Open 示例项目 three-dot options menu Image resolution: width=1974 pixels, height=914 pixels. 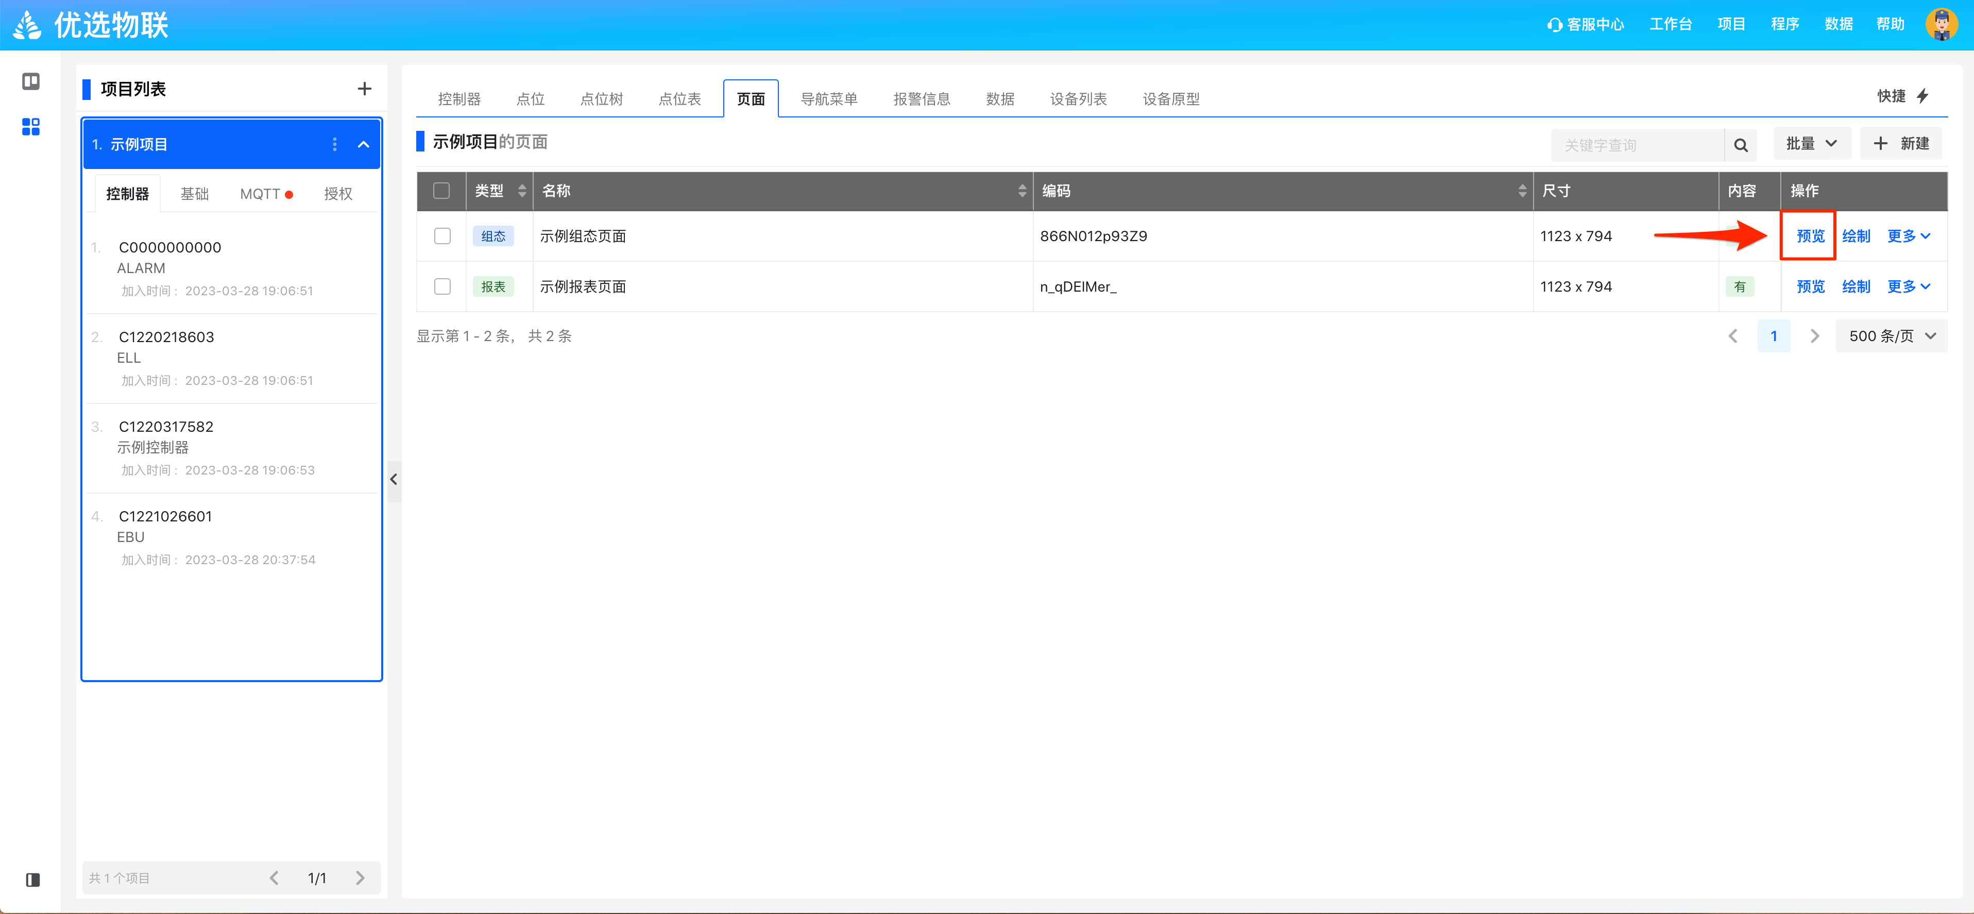click(335, 144)
